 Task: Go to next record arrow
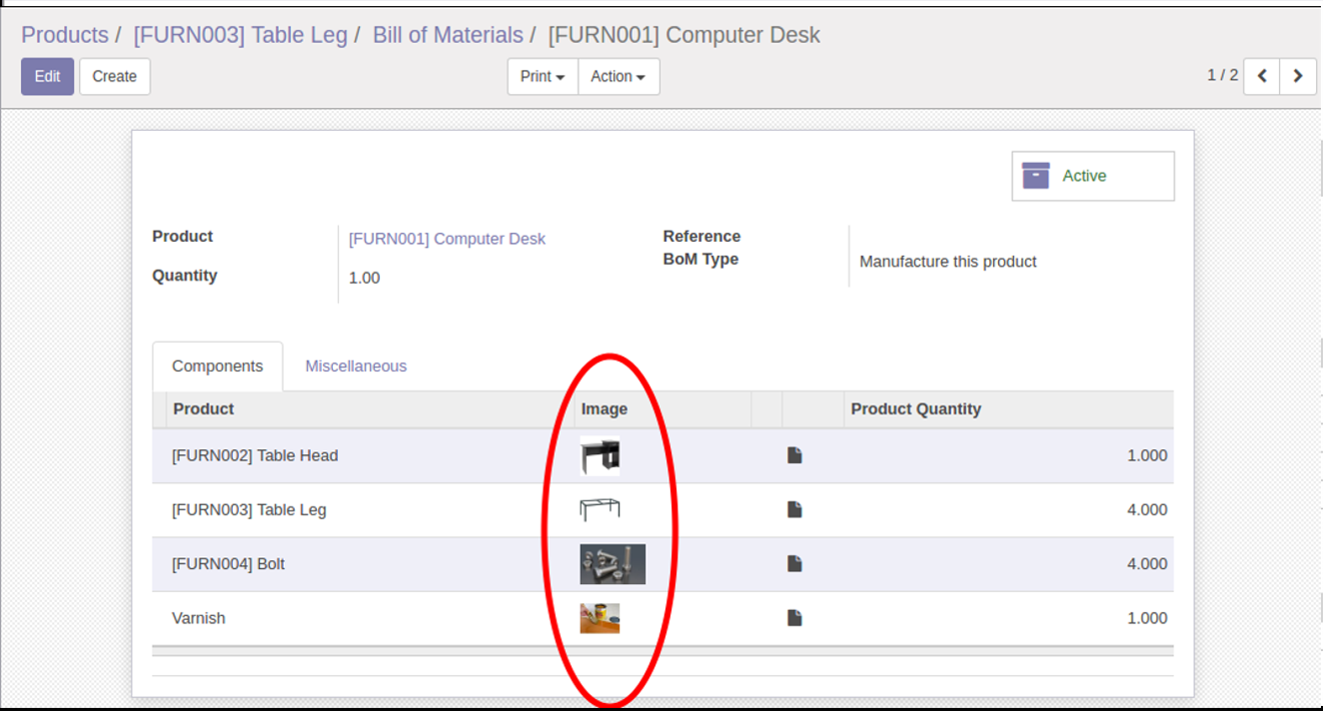click(x=1298, y=76)
